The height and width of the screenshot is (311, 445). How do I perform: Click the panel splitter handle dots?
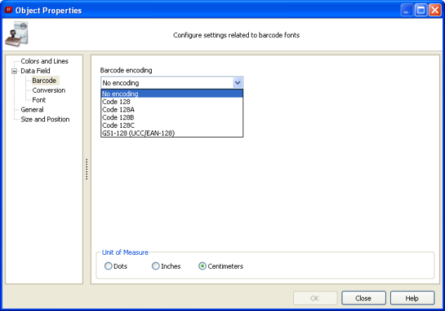pos(86,169)
